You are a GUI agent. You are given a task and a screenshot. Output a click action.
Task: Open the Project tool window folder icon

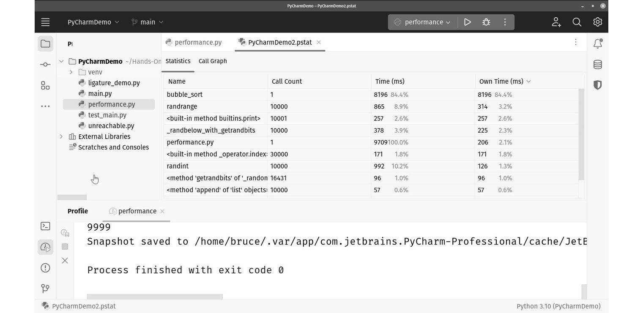(x=45, y=44)
